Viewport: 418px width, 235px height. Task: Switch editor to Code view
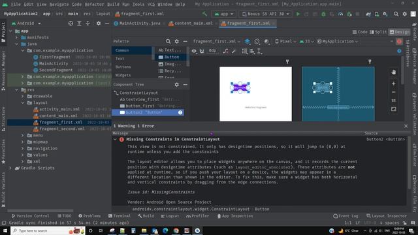(360, 32)
